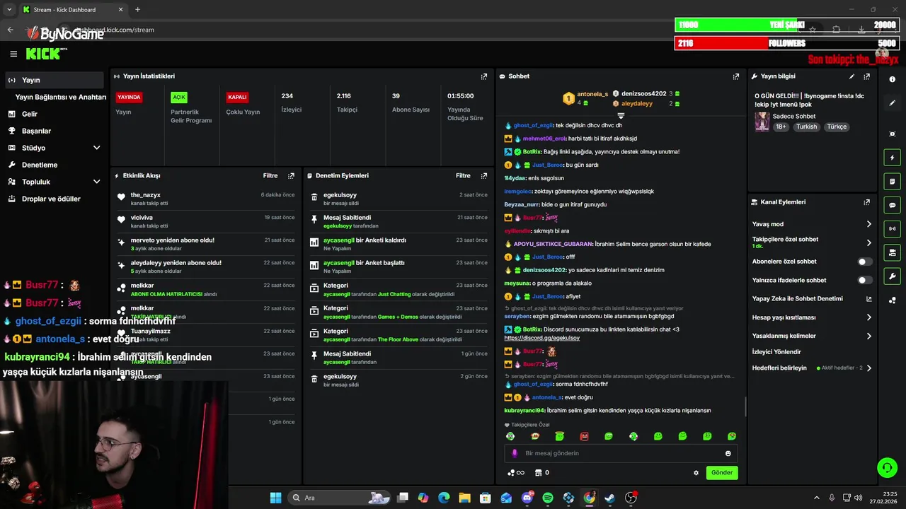This screenshot has width=906, height=509.
Task: Open Filtre in Etkinlik Akışı panel
Action: pyautogui.click(x=270, y=175)
